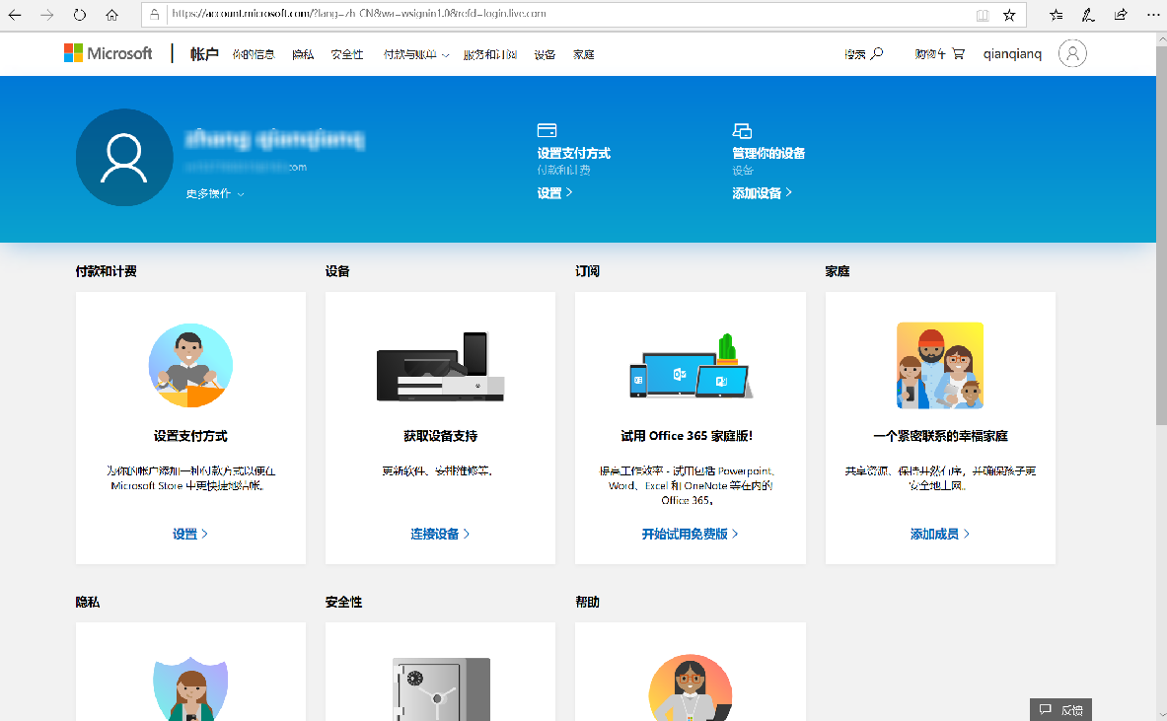Click the payment card icon above 设置支付方式
Screen dimensions: 1167x721
click(547, 129)
